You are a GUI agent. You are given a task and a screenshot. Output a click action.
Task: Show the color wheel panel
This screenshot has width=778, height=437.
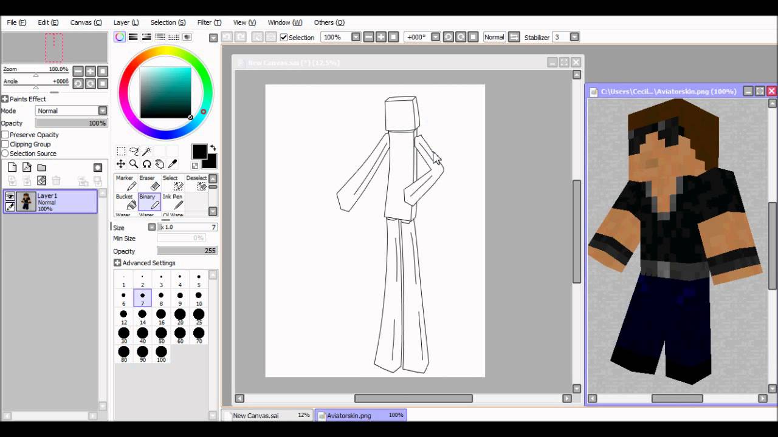pos(120,37)
